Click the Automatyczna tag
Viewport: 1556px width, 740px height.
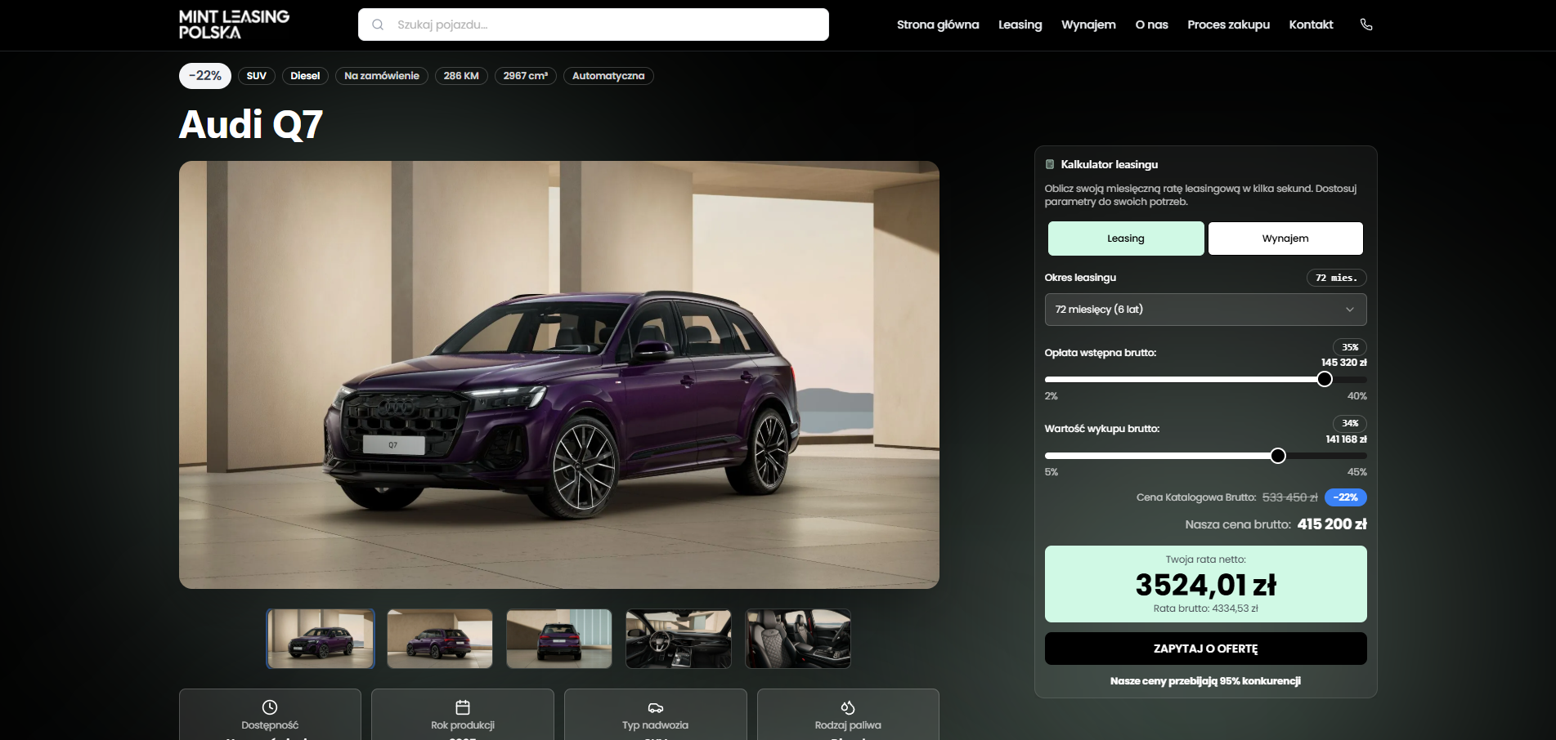tap(608, 76)
